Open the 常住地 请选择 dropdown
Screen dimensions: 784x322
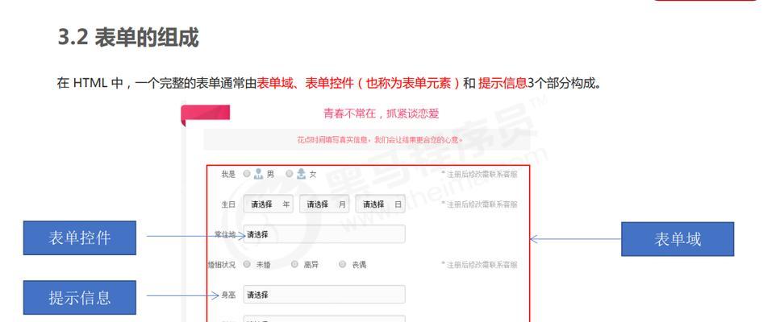[x=324, y=234]
